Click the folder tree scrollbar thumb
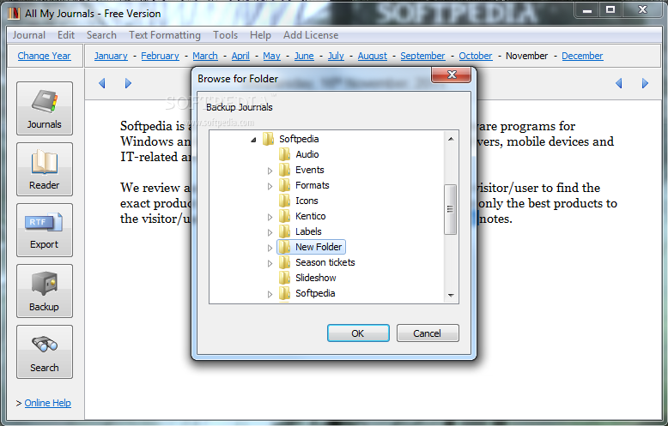Screen dimensions: 668x426 click(x=450, y=209)
